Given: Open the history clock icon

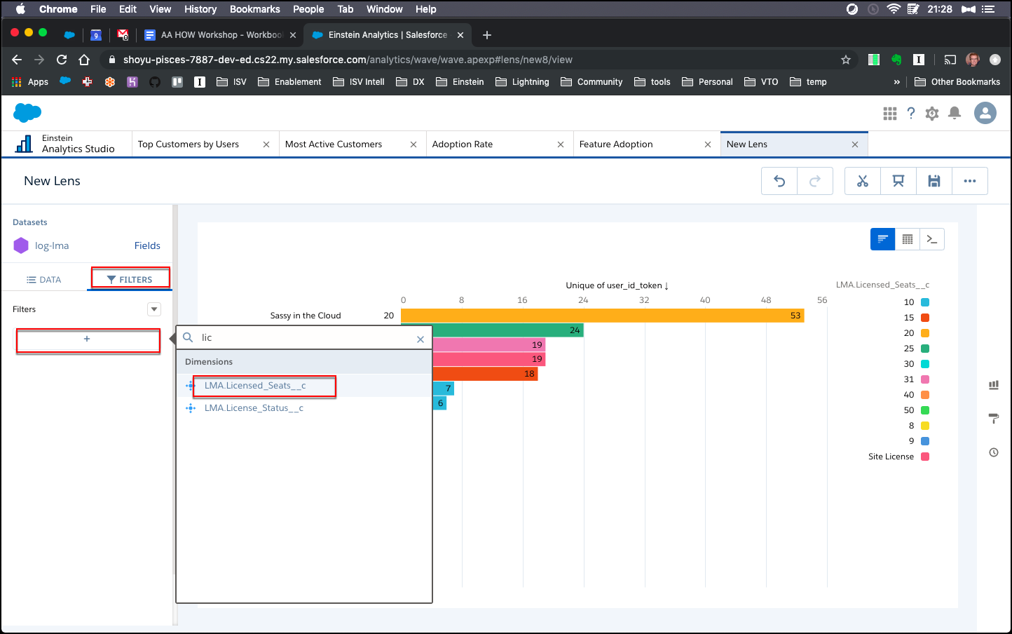Looking at the screenshot, I should coord(994,452).
